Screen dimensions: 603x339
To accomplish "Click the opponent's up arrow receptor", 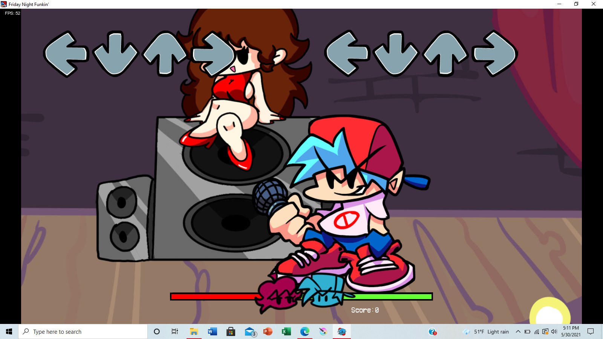I will tap(165, 54).
